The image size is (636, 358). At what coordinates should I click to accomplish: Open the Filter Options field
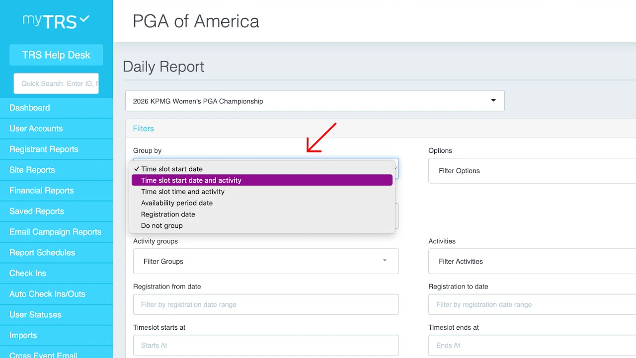[532, 171]
